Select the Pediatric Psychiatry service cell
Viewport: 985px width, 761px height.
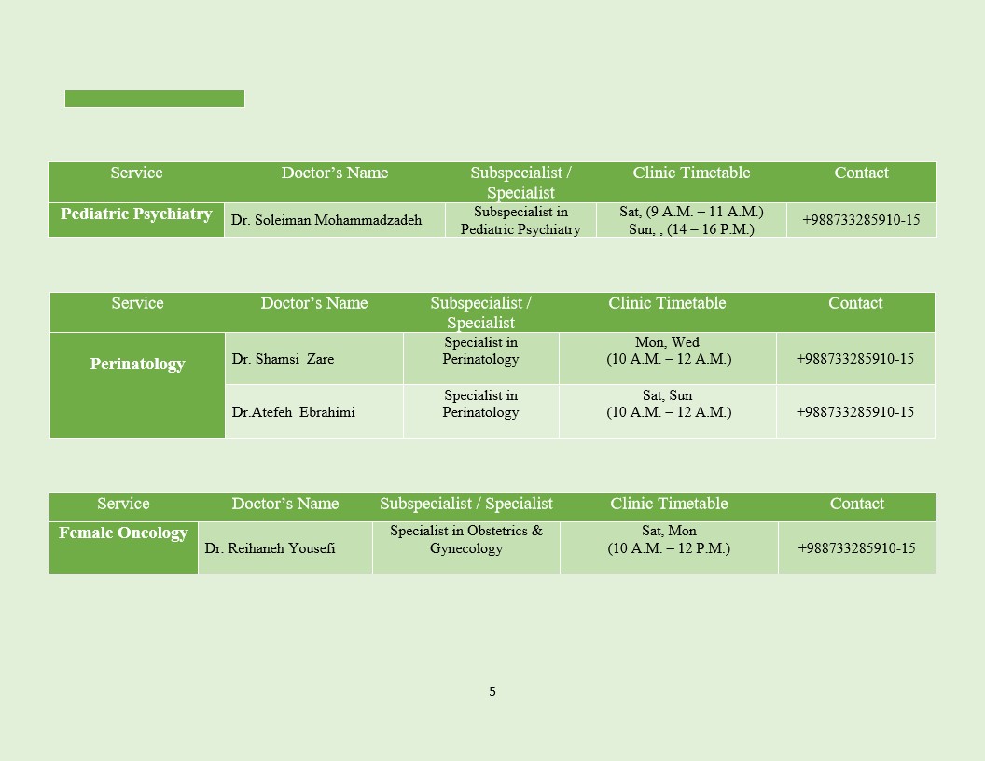click(x=136, y=214)
